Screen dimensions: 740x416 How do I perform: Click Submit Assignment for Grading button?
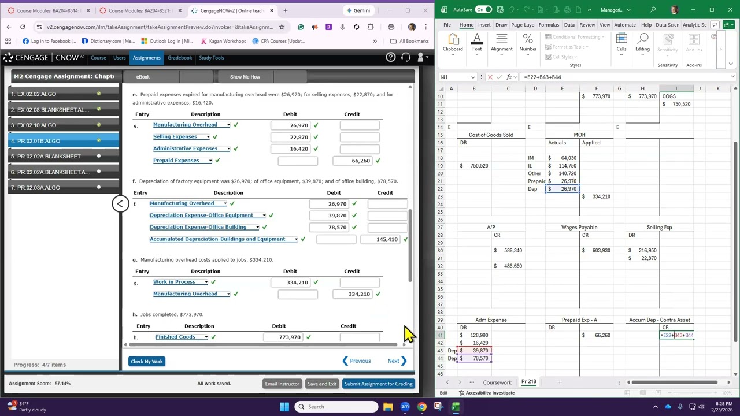pos(378,384)
